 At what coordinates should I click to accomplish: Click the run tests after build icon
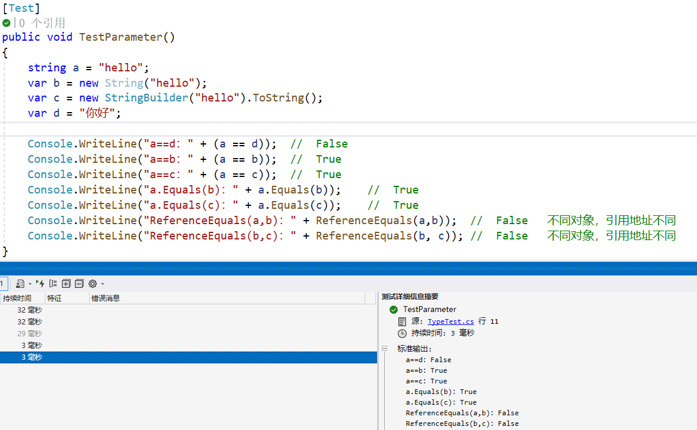pos(40,284)
